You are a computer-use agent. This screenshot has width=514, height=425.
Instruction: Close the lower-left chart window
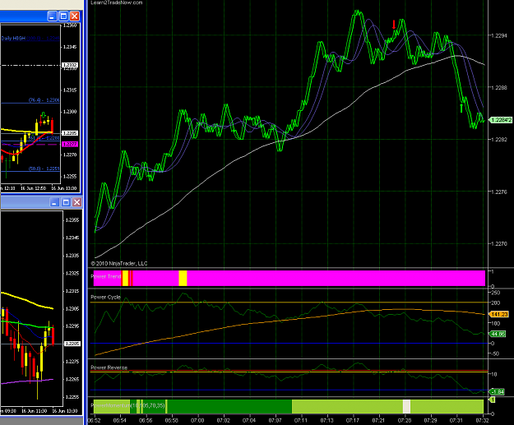[76, 202]
